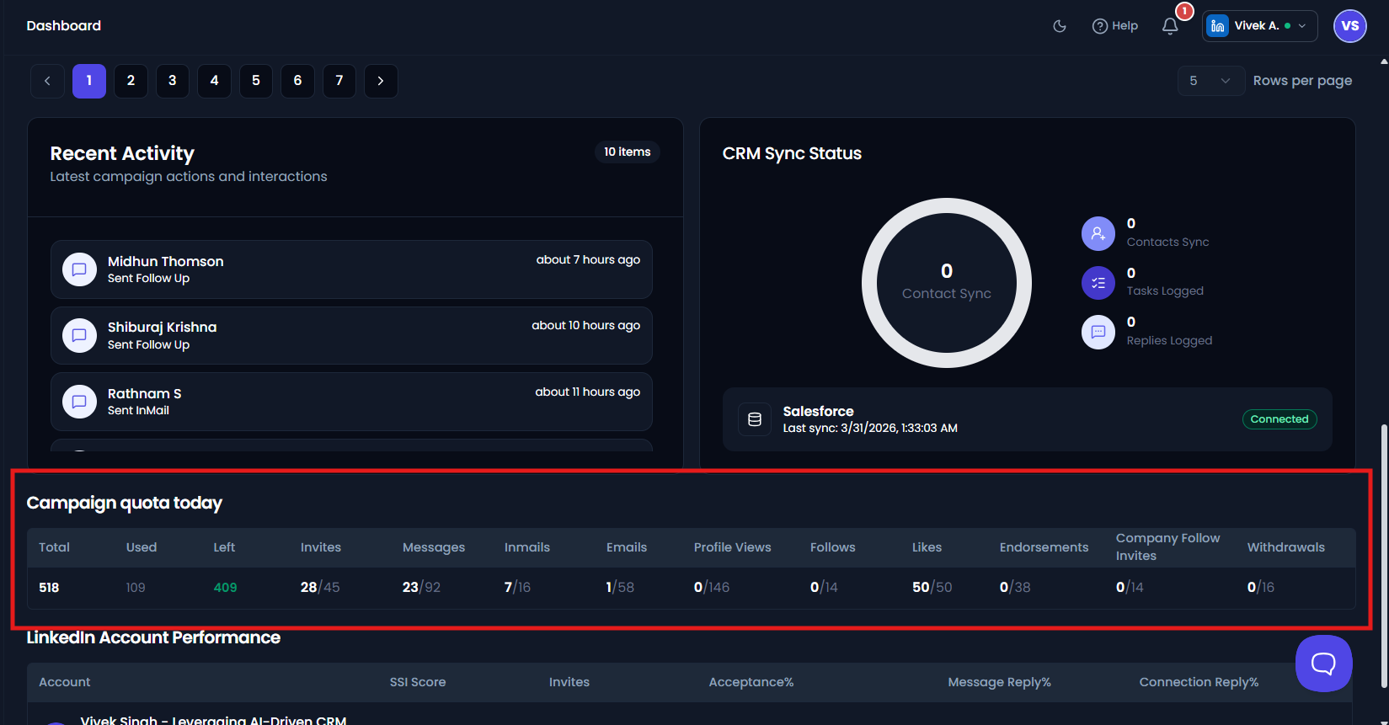Expand the Vivek A. account dropdown

[x=1259, y=26]
